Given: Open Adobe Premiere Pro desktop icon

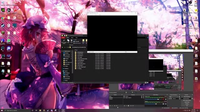Looking at the screenshot, I should 190,41.
